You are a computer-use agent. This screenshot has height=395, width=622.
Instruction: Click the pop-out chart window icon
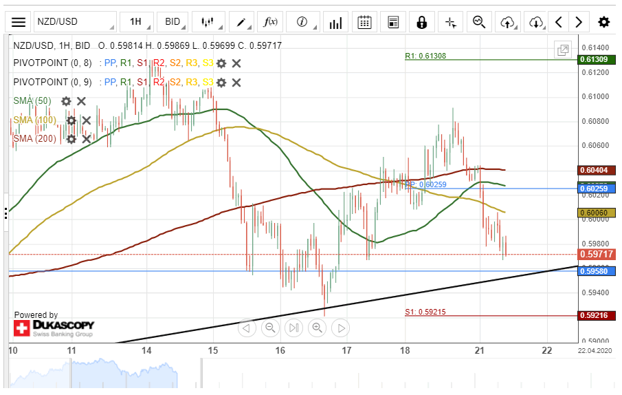(x=563, y=50)
